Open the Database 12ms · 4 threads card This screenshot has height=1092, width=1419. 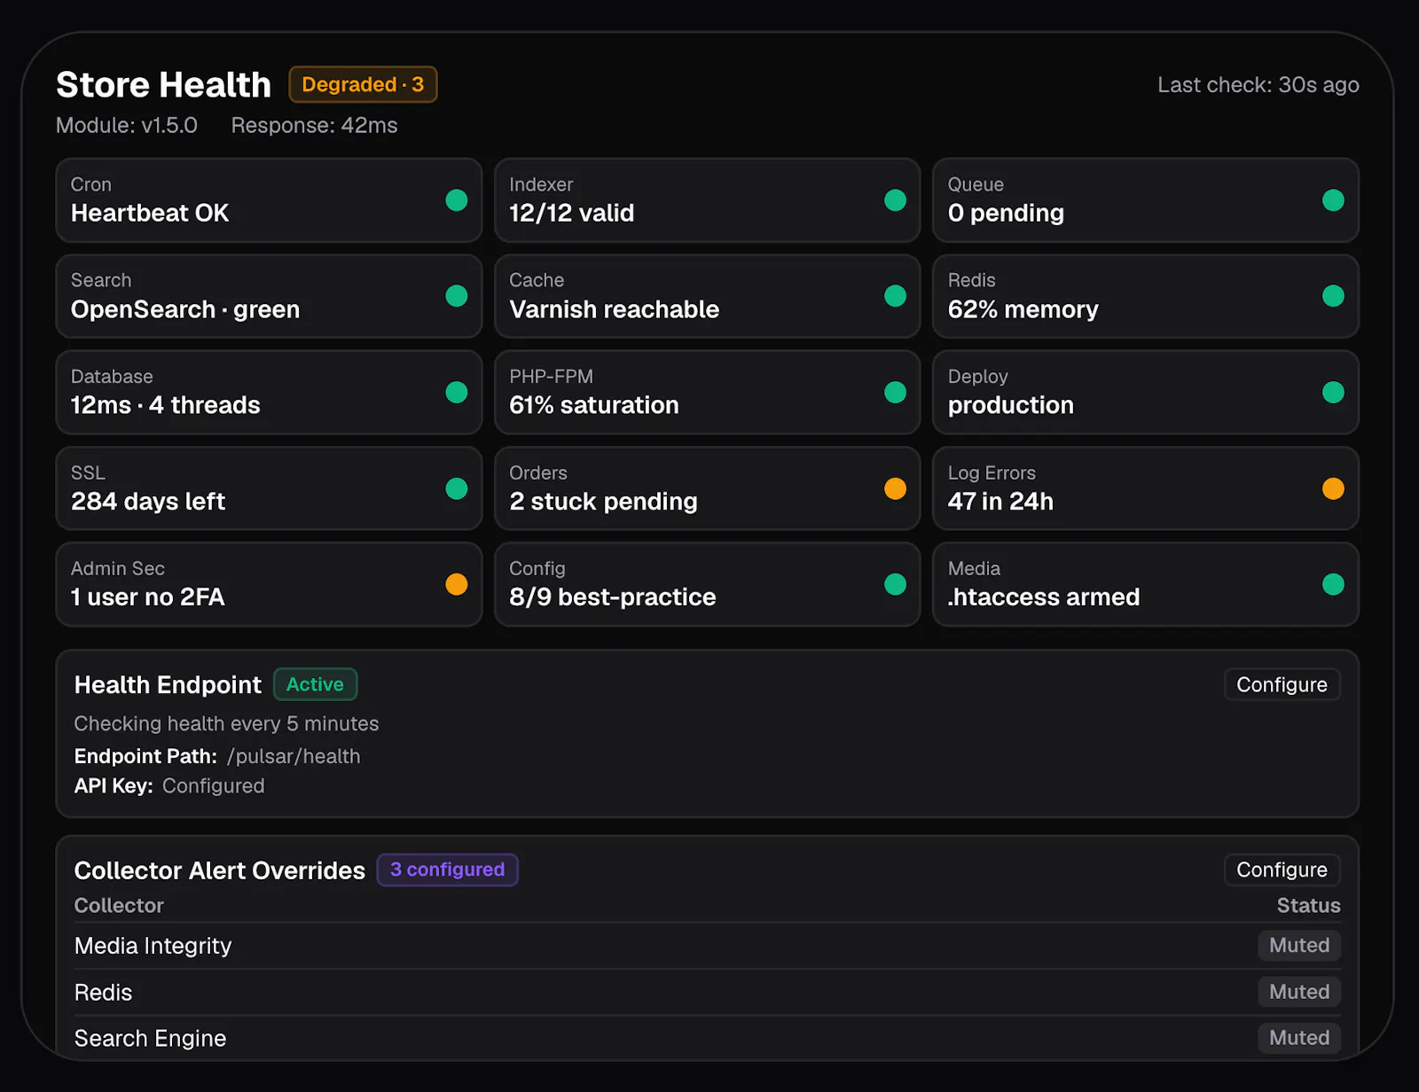[269, 393]
